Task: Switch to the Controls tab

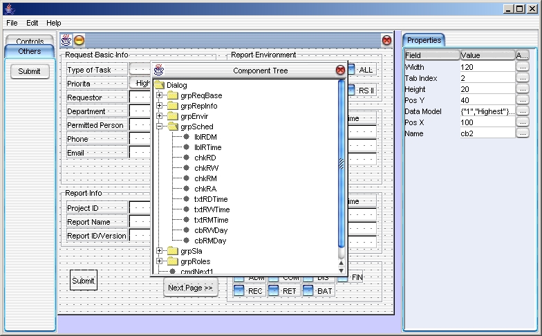Action: 30,41
